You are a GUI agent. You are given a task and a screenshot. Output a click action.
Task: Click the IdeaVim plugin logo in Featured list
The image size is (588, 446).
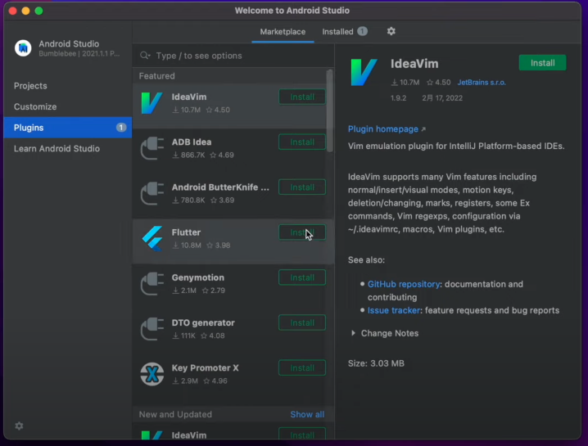coord(152,103)
